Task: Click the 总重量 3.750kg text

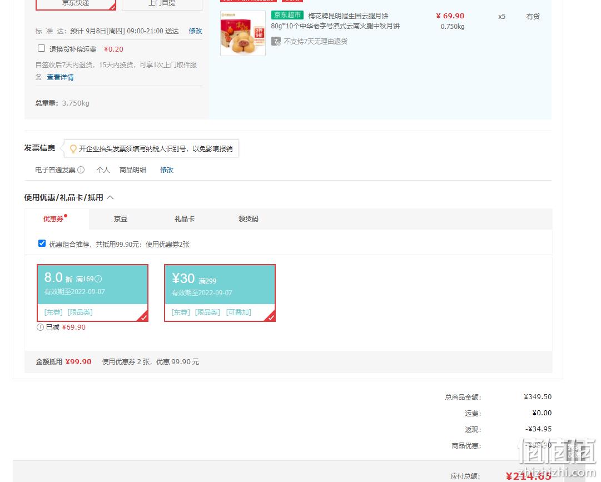Action: pos(62,103)
